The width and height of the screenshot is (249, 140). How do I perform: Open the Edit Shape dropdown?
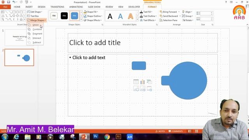35,12
